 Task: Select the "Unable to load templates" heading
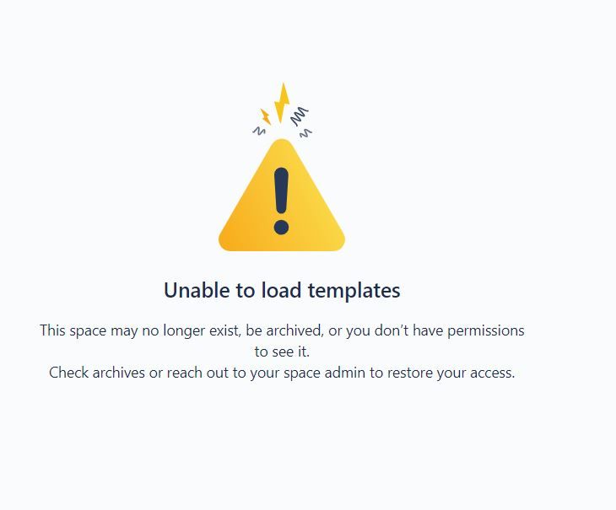point(282,291)
